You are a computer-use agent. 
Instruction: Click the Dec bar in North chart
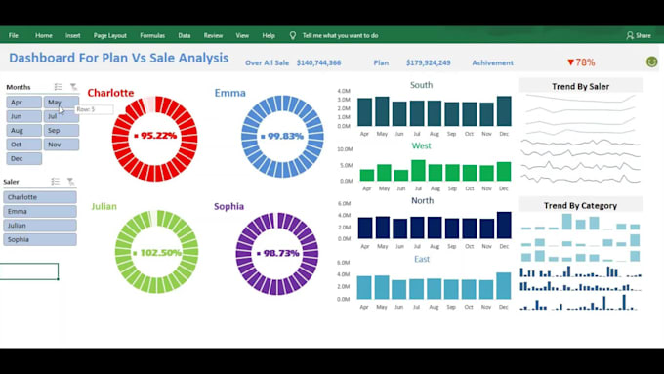504,225
